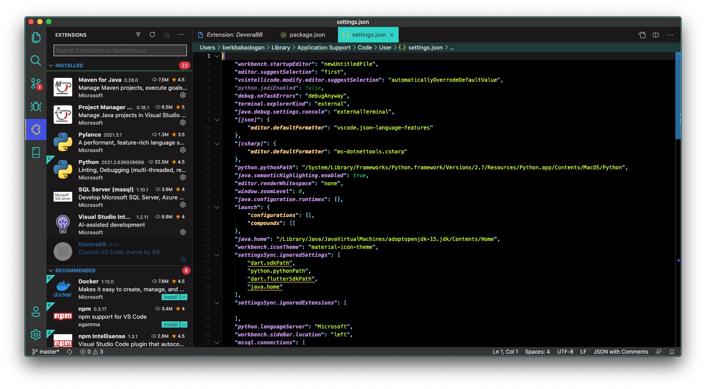Open manage gear for Project Manager extension
This screenshot has height=389, width=706.
[x=183, y=122]
